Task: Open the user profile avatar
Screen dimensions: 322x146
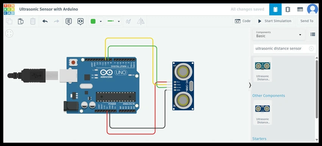Action: click(x=313, y=9)
